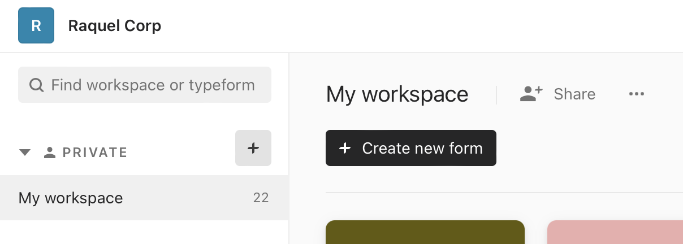683x244 pixels.
Task: Select My workspace in the sidebar
Action: coord(71,198)
